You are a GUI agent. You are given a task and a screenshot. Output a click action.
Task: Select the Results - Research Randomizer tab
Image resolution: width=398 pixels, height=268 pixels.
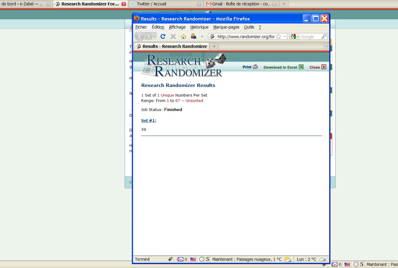[172, 46]
